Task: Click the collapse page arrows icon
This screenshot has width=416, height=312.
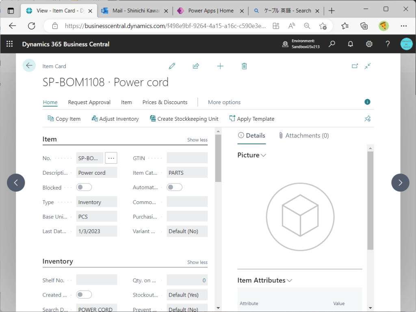Action: (367, 66)
